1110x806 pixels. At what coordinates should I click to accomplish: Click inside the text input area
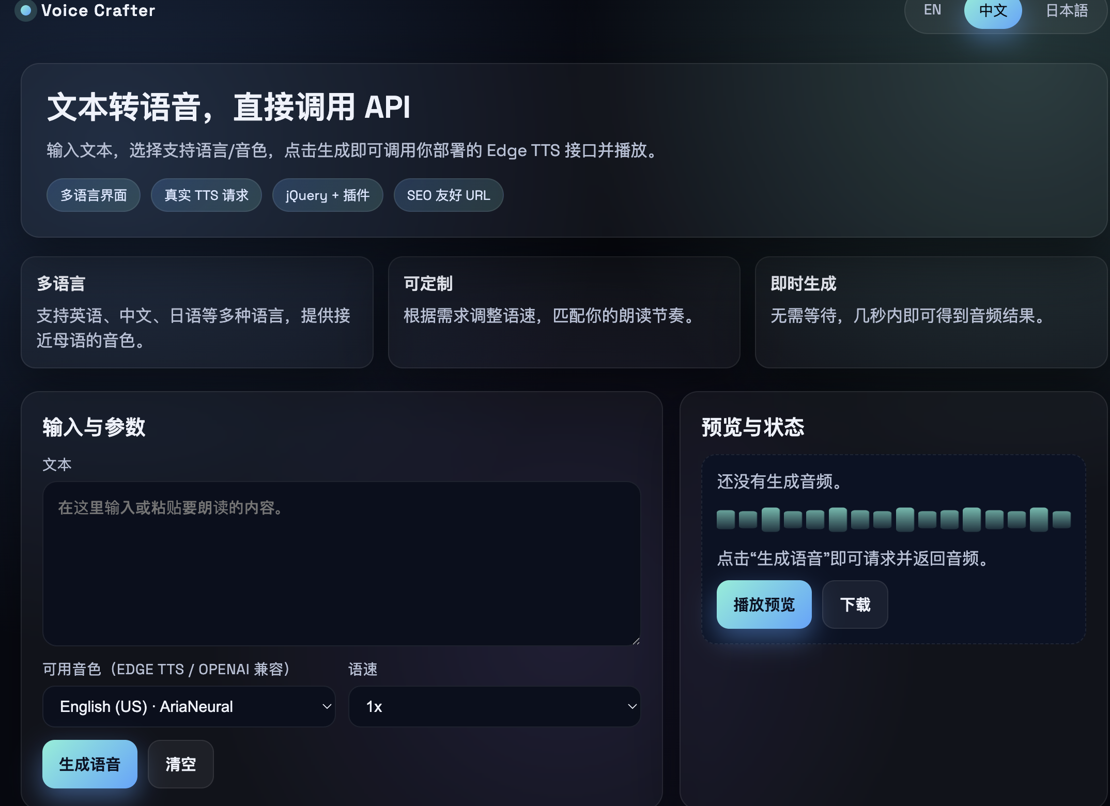click(x=342, y=563)
